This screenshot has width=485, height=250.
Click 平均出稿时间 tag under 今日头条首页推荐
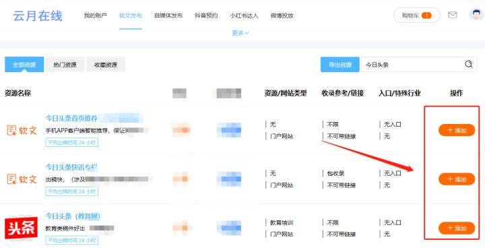tap(72, 143)
